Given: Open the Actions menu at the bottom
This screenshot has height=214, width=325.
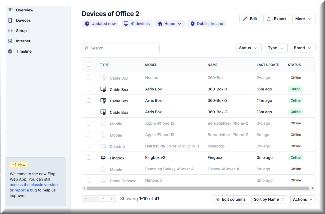Looking at the screenshot, I should tap(303, 199).
